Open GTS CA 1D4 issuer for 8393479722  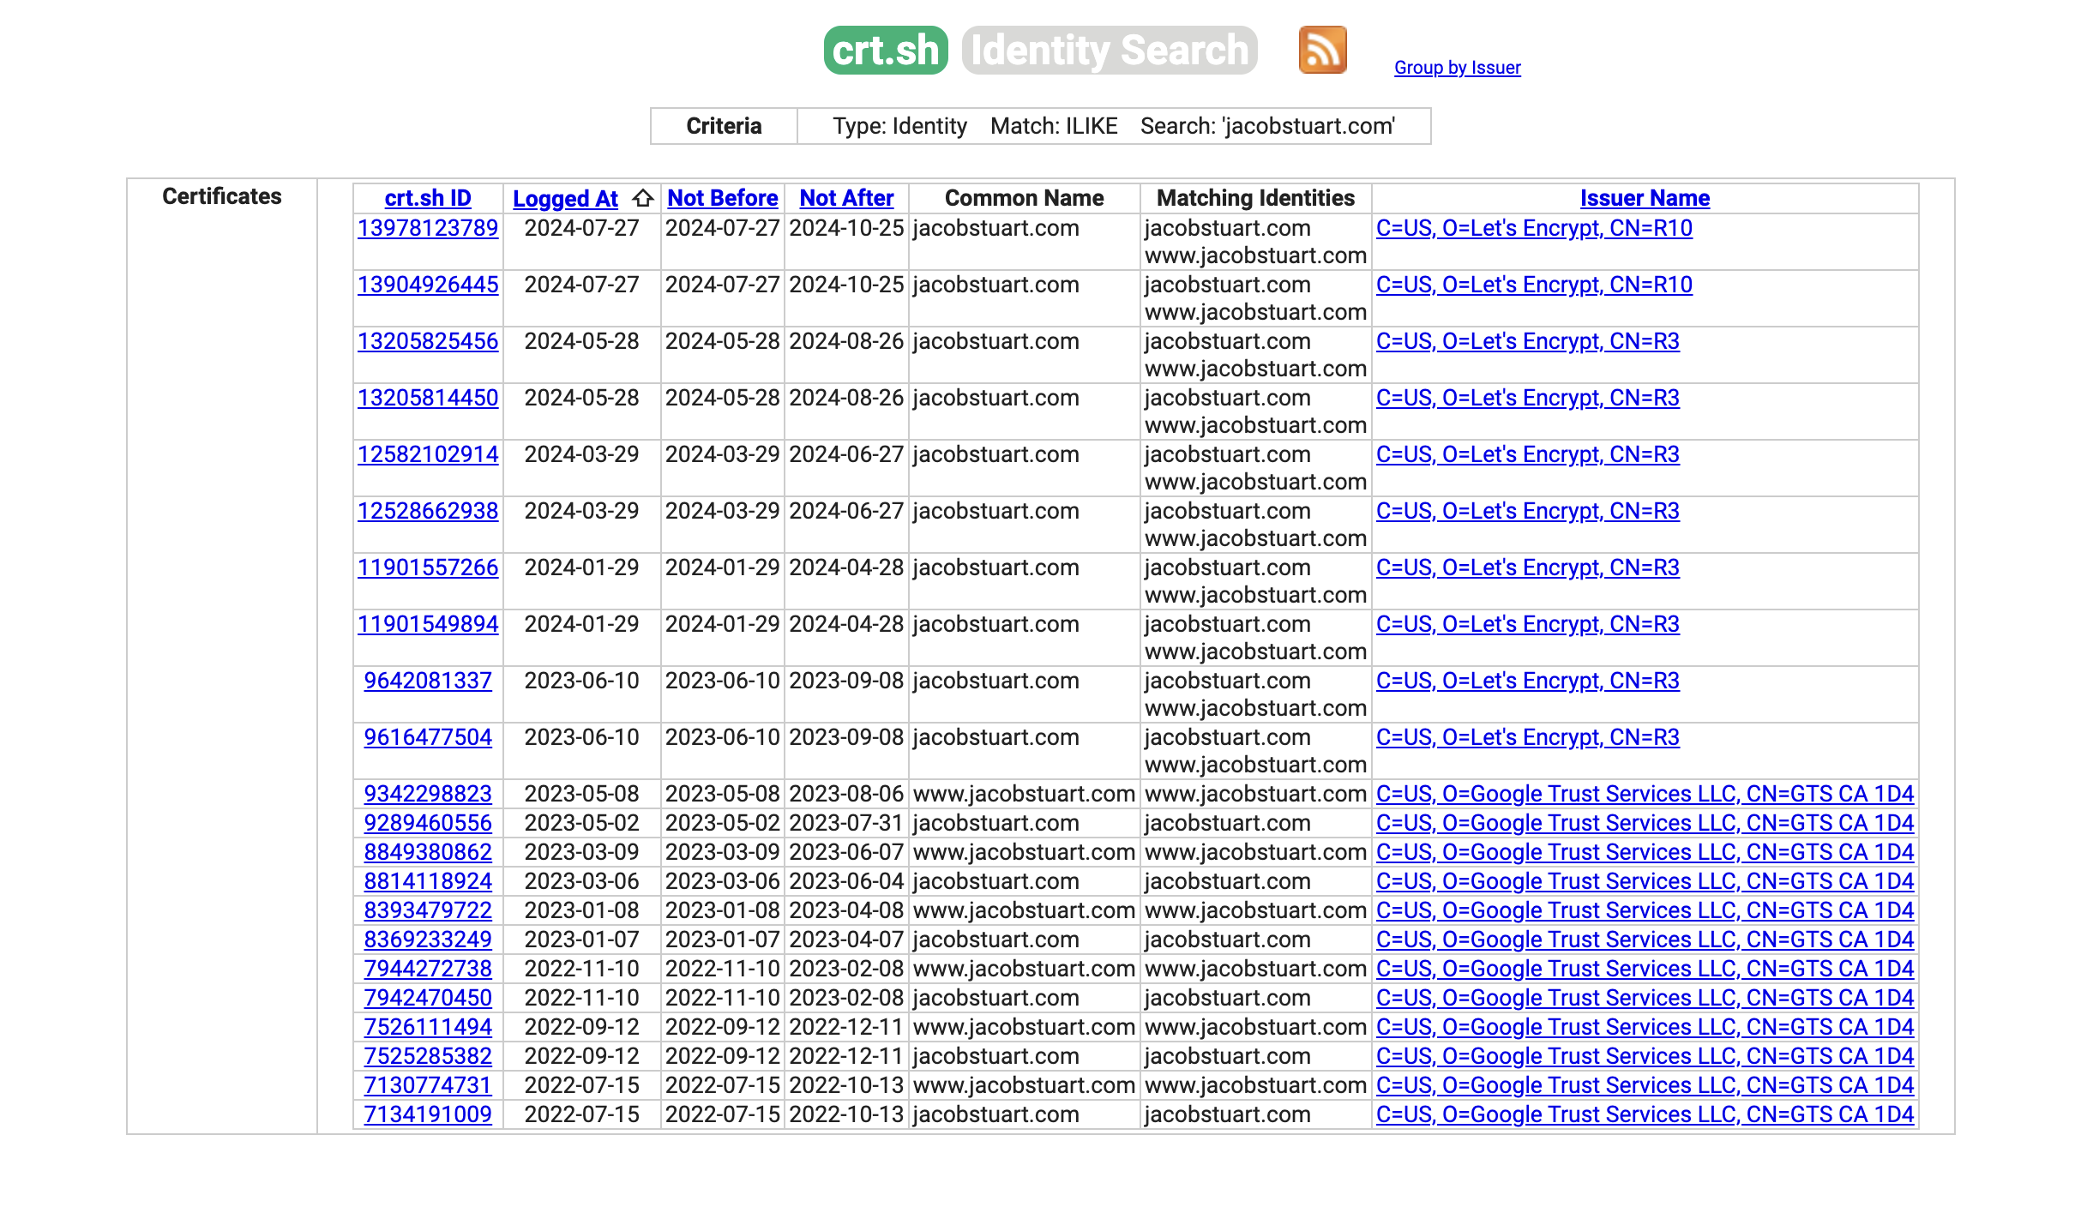click(x=1645, y=910)
